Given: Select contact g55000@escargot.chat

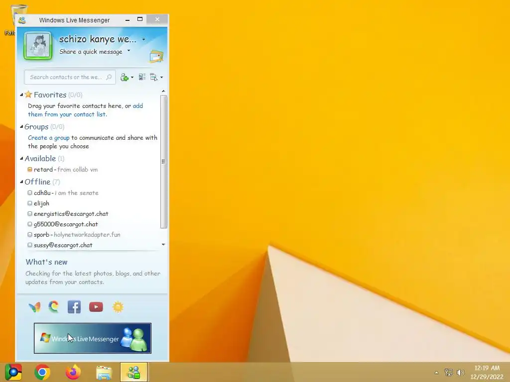Looking at the screenshot, I should [66, 224].
